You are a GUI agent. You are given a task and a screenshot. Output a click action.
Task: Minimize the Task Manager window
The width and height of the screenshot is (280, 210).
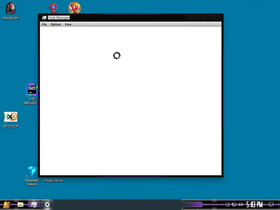click(x=192, y=18)
